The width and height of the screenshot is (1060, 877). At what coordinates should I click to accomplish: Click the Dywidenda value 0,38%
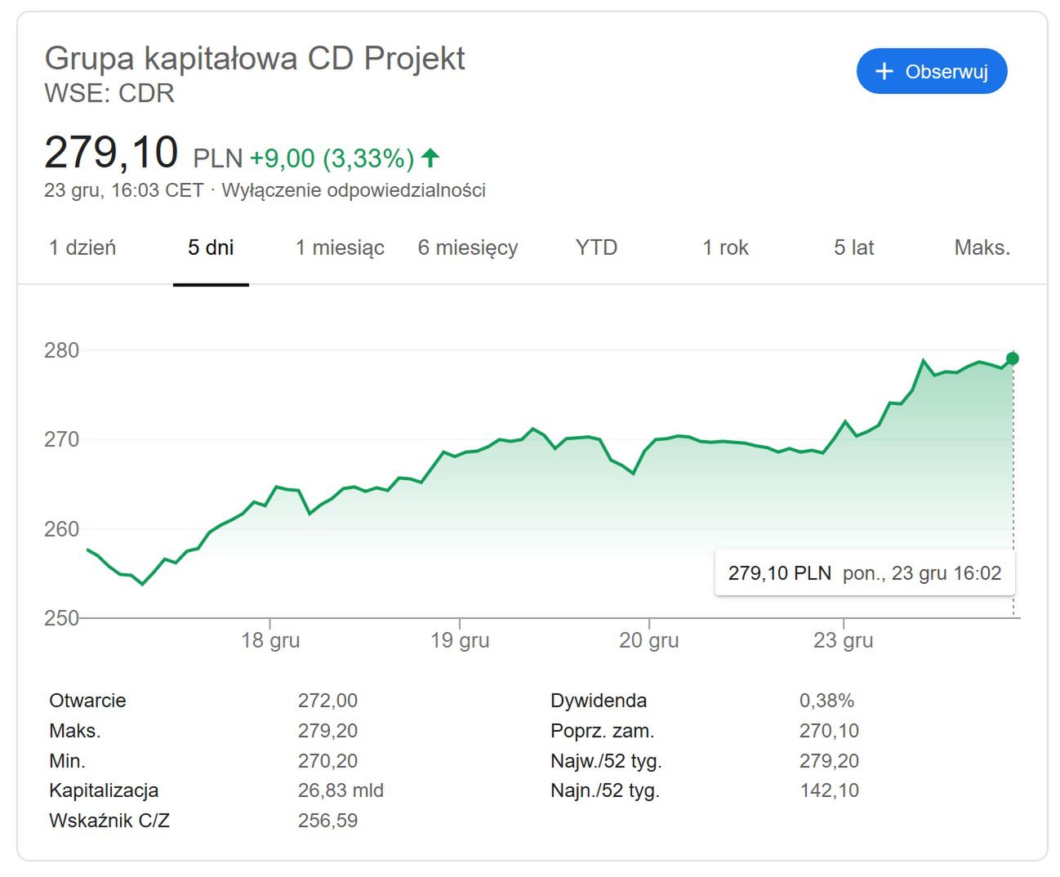826,701
